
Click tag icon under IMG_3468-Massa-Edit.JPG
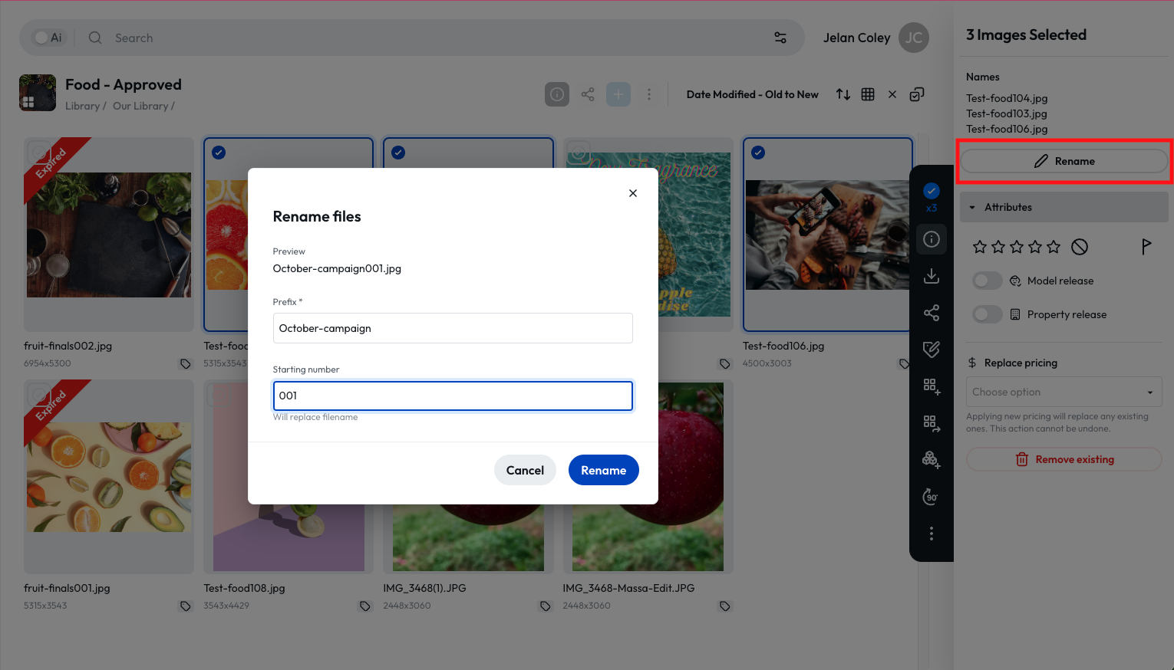point(724,606)
